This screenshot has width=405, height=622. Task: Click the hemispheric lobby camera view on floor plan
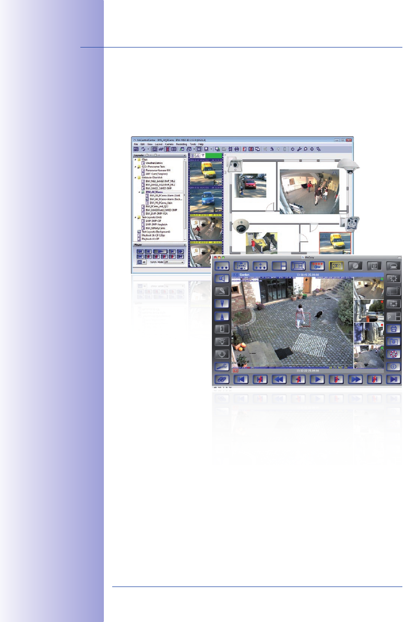[309, 192]
